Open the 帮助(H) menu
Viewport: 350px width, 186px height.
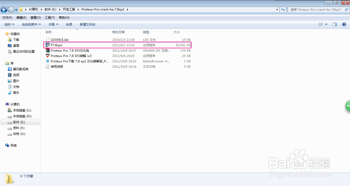point(64,17)
